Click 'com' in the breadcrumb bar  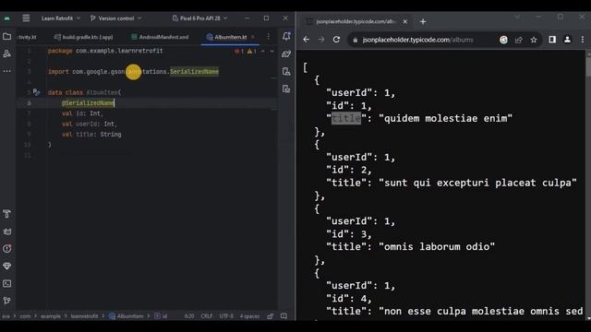25,316
